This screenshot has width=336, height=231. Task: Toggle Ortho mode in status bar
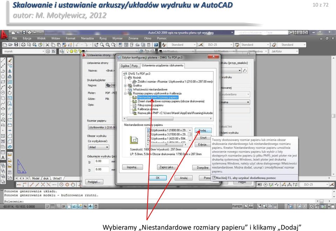pos(58,206)
